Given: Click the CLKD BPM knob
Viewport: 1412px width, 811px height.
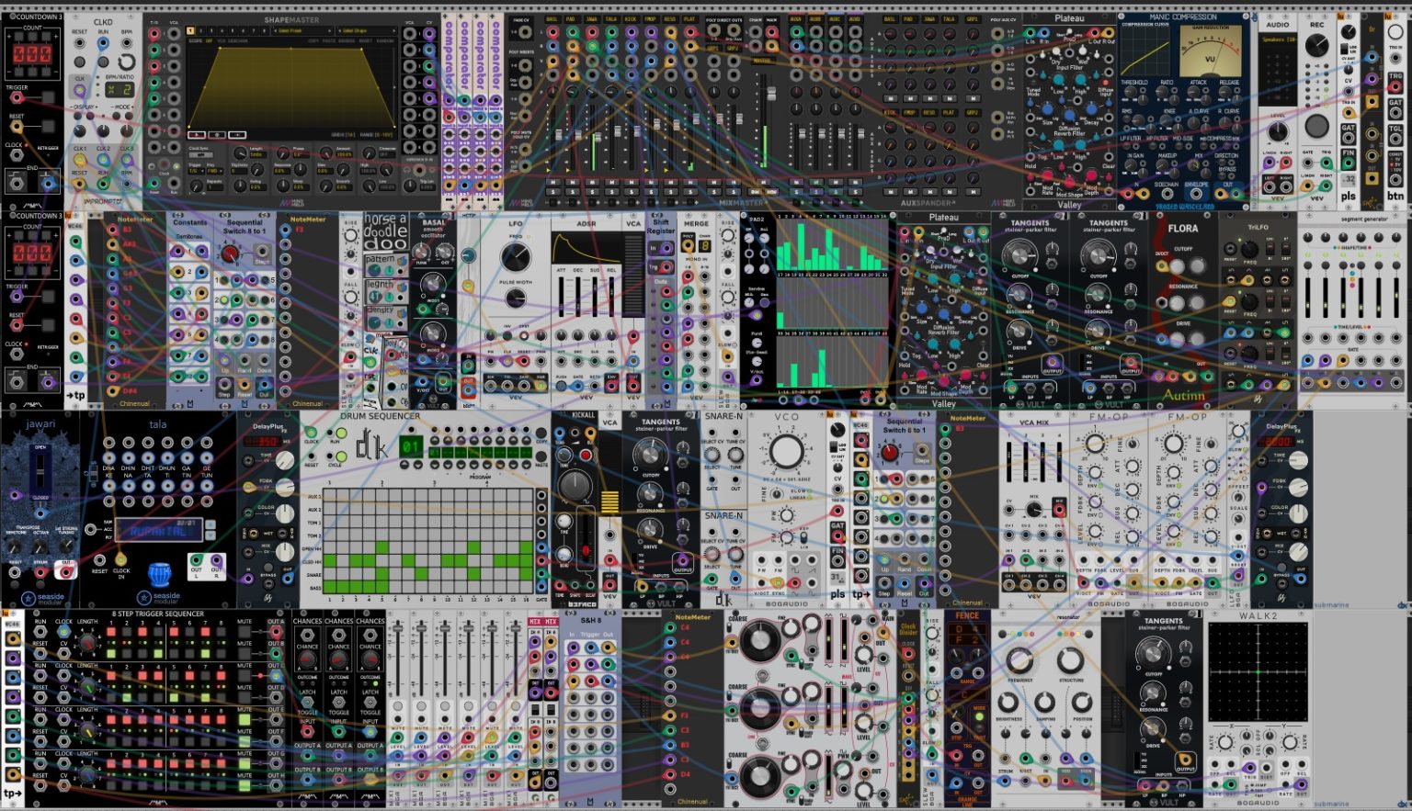Looking at the screenshot, I should [x=127, y=62].
